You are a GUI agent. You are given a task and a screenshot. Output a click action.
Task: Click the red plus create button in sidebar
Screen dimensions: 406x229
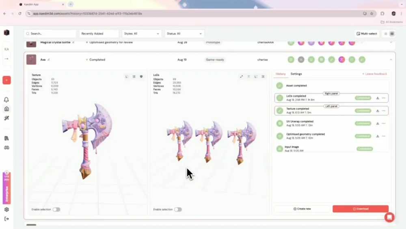point(7,80)
